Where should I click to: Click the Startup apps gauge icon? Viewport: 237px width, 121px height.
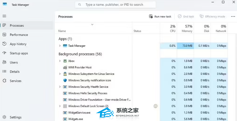coord(4,53)
